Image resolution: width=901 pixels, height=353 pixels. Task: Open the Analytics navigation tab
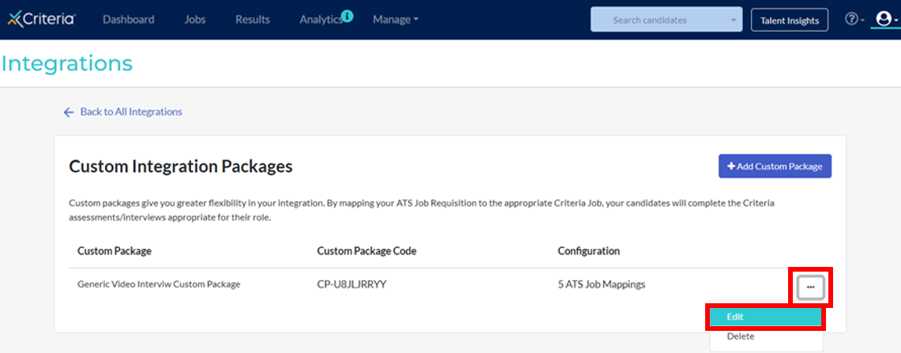[320, 20]
